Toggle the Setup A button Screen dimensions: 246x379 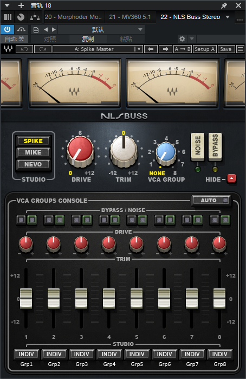coord(204,49)
